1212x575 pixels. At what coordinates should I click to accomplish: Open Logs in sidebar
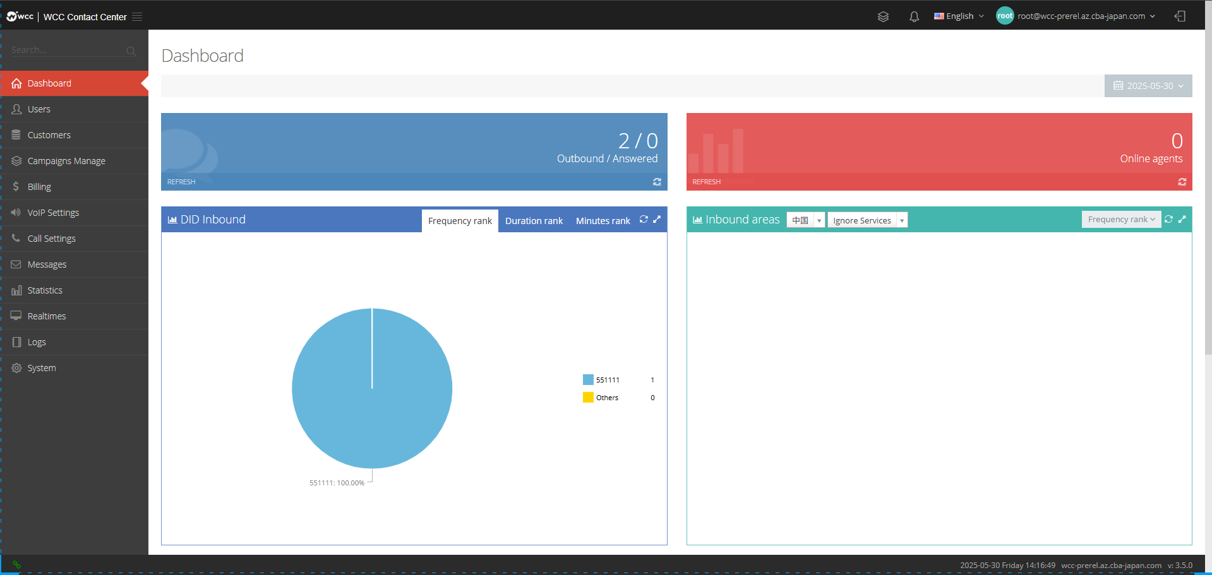point(75,342)
